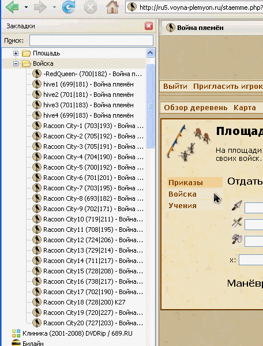Open Войска menu item on square page
The height and width of the screenshot is (346, 263).
pos(182,194)
